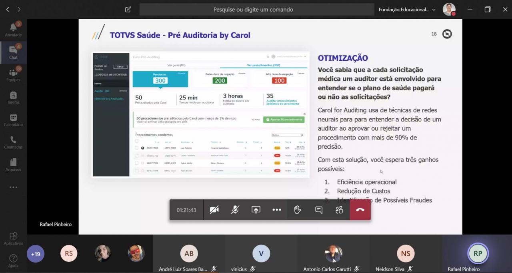This screenshot has height=273, width=512.
Task: Click 'Redução de Custos' list item
Action: click(x=364, y=191)
